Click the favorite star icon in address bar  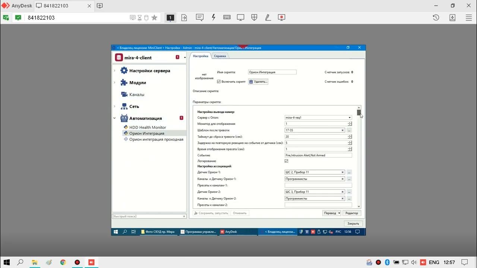pos(154,17)
